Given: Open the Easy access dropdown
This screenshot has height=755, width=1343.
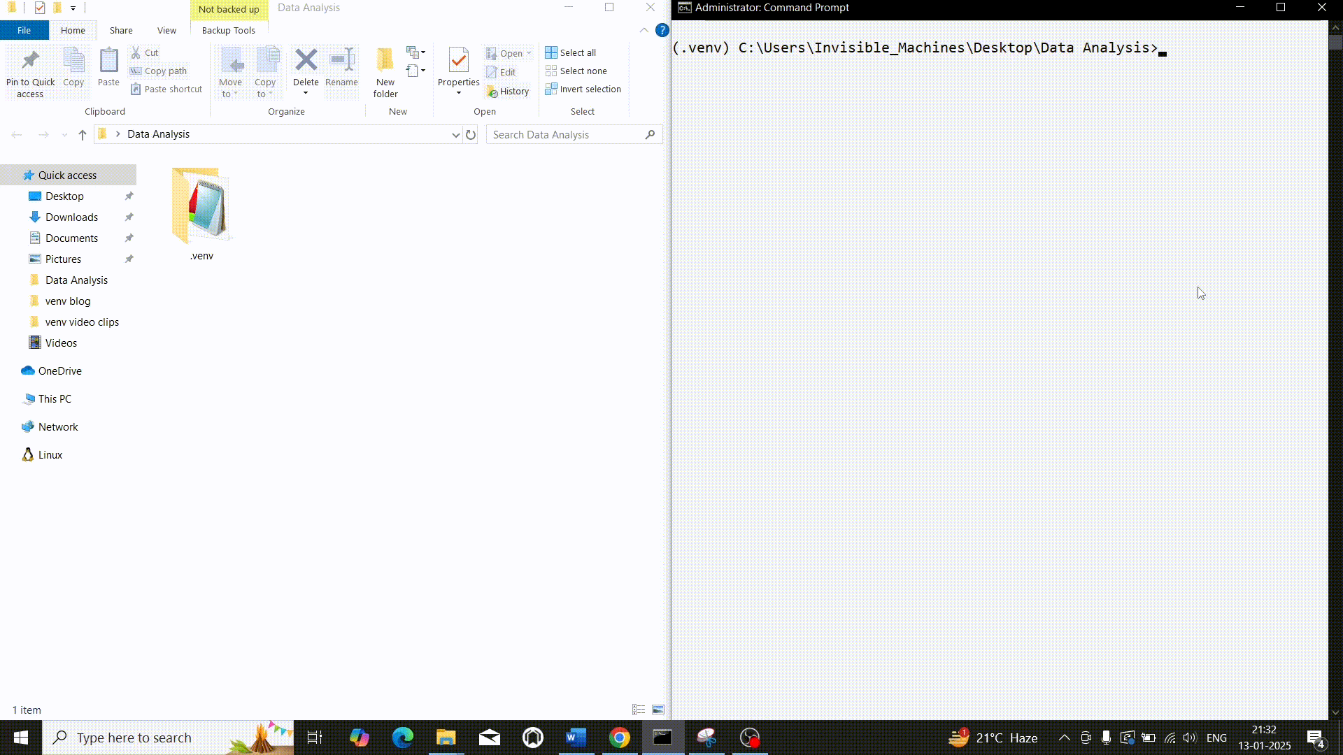Looking at the screenshot, I should tap(415, 71).
